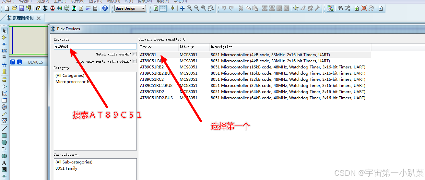Click the Zoom Out magnifier icon
425x180 pixels.
point(196,8)
